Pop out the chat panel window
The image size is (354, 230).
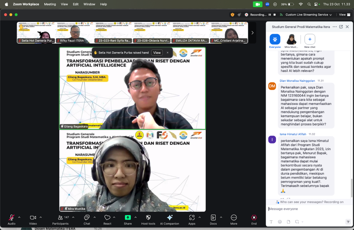click(x=341, y=27)
